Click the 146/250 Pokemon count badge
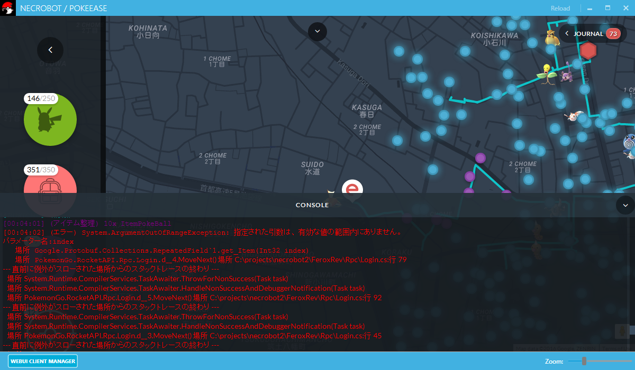The height and width of the screenshot is (370, 635). 41,99
